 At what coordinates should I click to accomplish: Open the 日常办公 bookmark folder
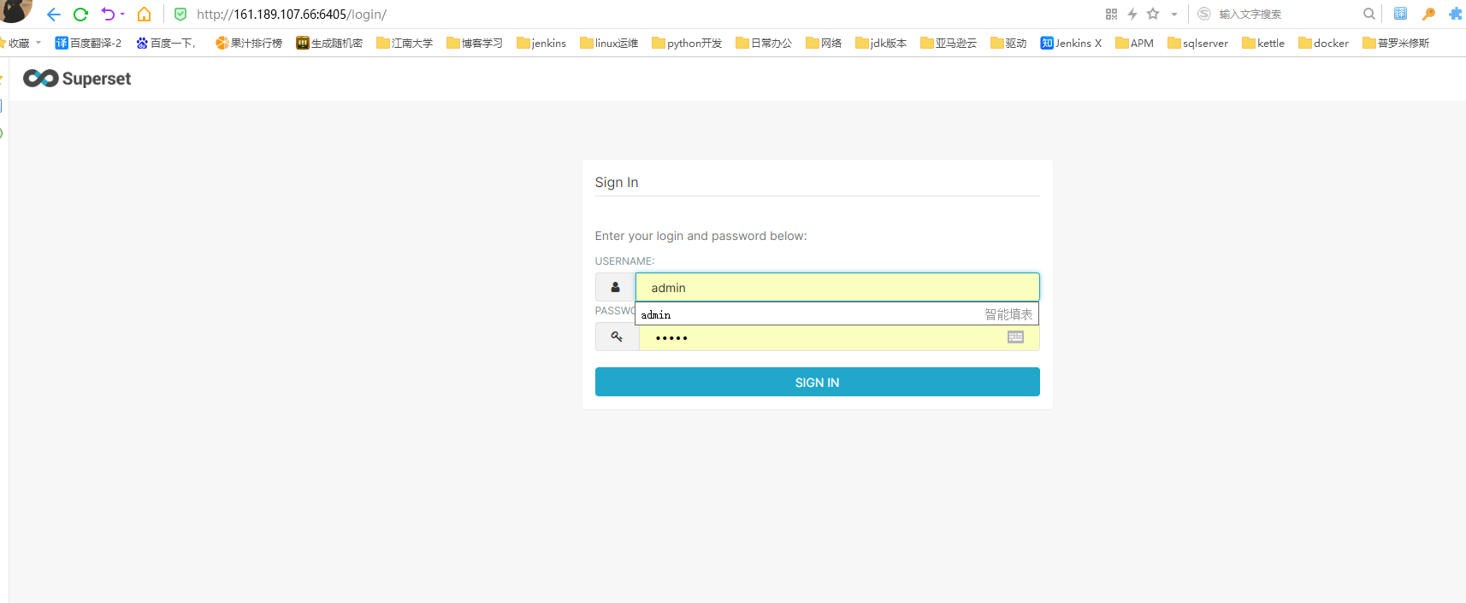(764, 43)
